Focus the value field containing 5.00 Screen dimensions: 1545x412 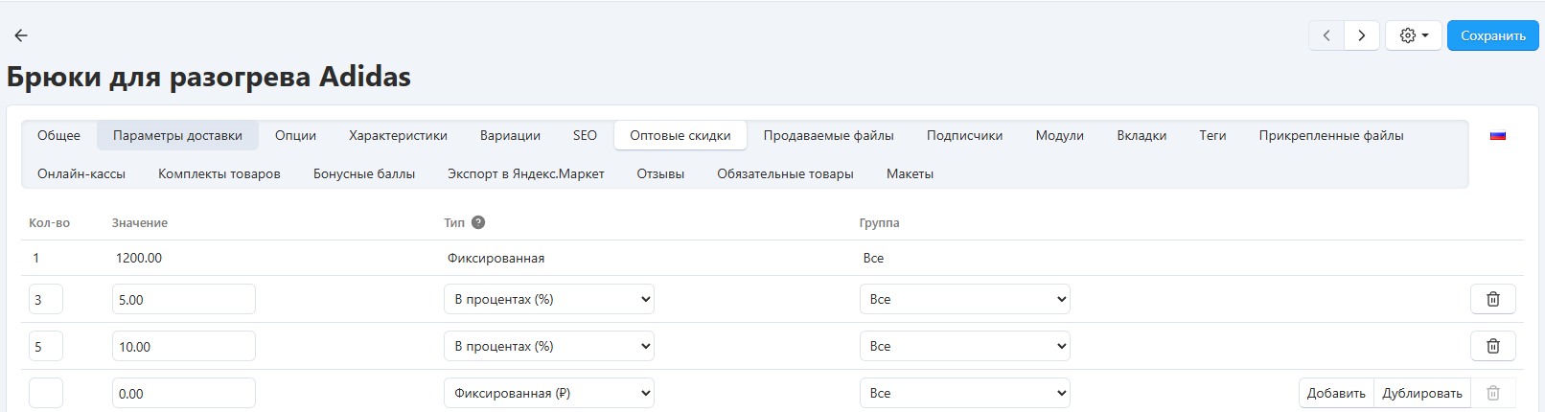coord(184,299)
